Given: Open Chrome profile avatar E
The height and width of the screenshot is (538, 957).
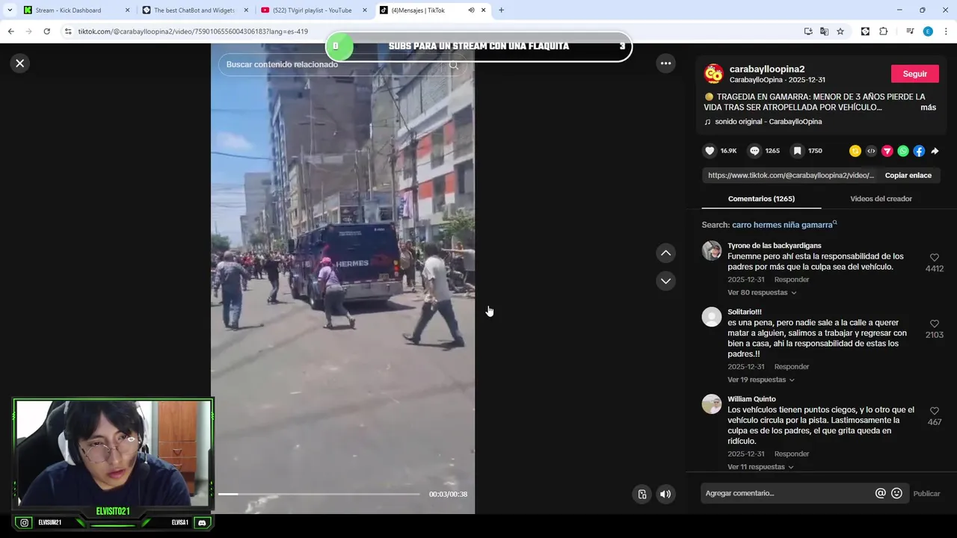Looking at the screenshot, I should click(928, 31).
